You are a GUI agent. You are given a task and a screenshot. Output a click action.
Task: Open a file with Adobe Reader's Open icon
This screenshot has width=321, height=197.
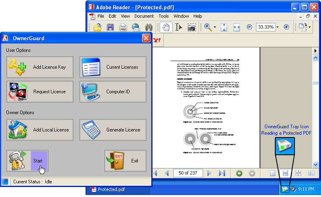tap(98, 27)
